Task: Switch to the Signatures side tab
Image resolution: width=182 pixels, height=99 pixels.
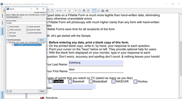Action: 2,31
